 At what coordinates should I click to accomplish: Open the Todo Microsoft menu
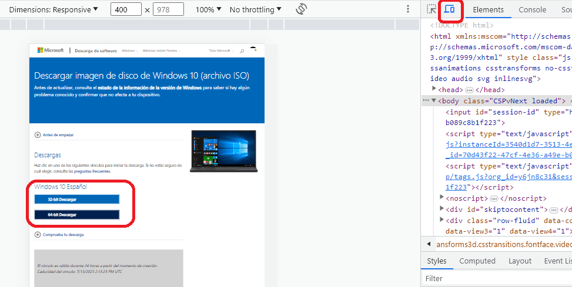[221, 51]
